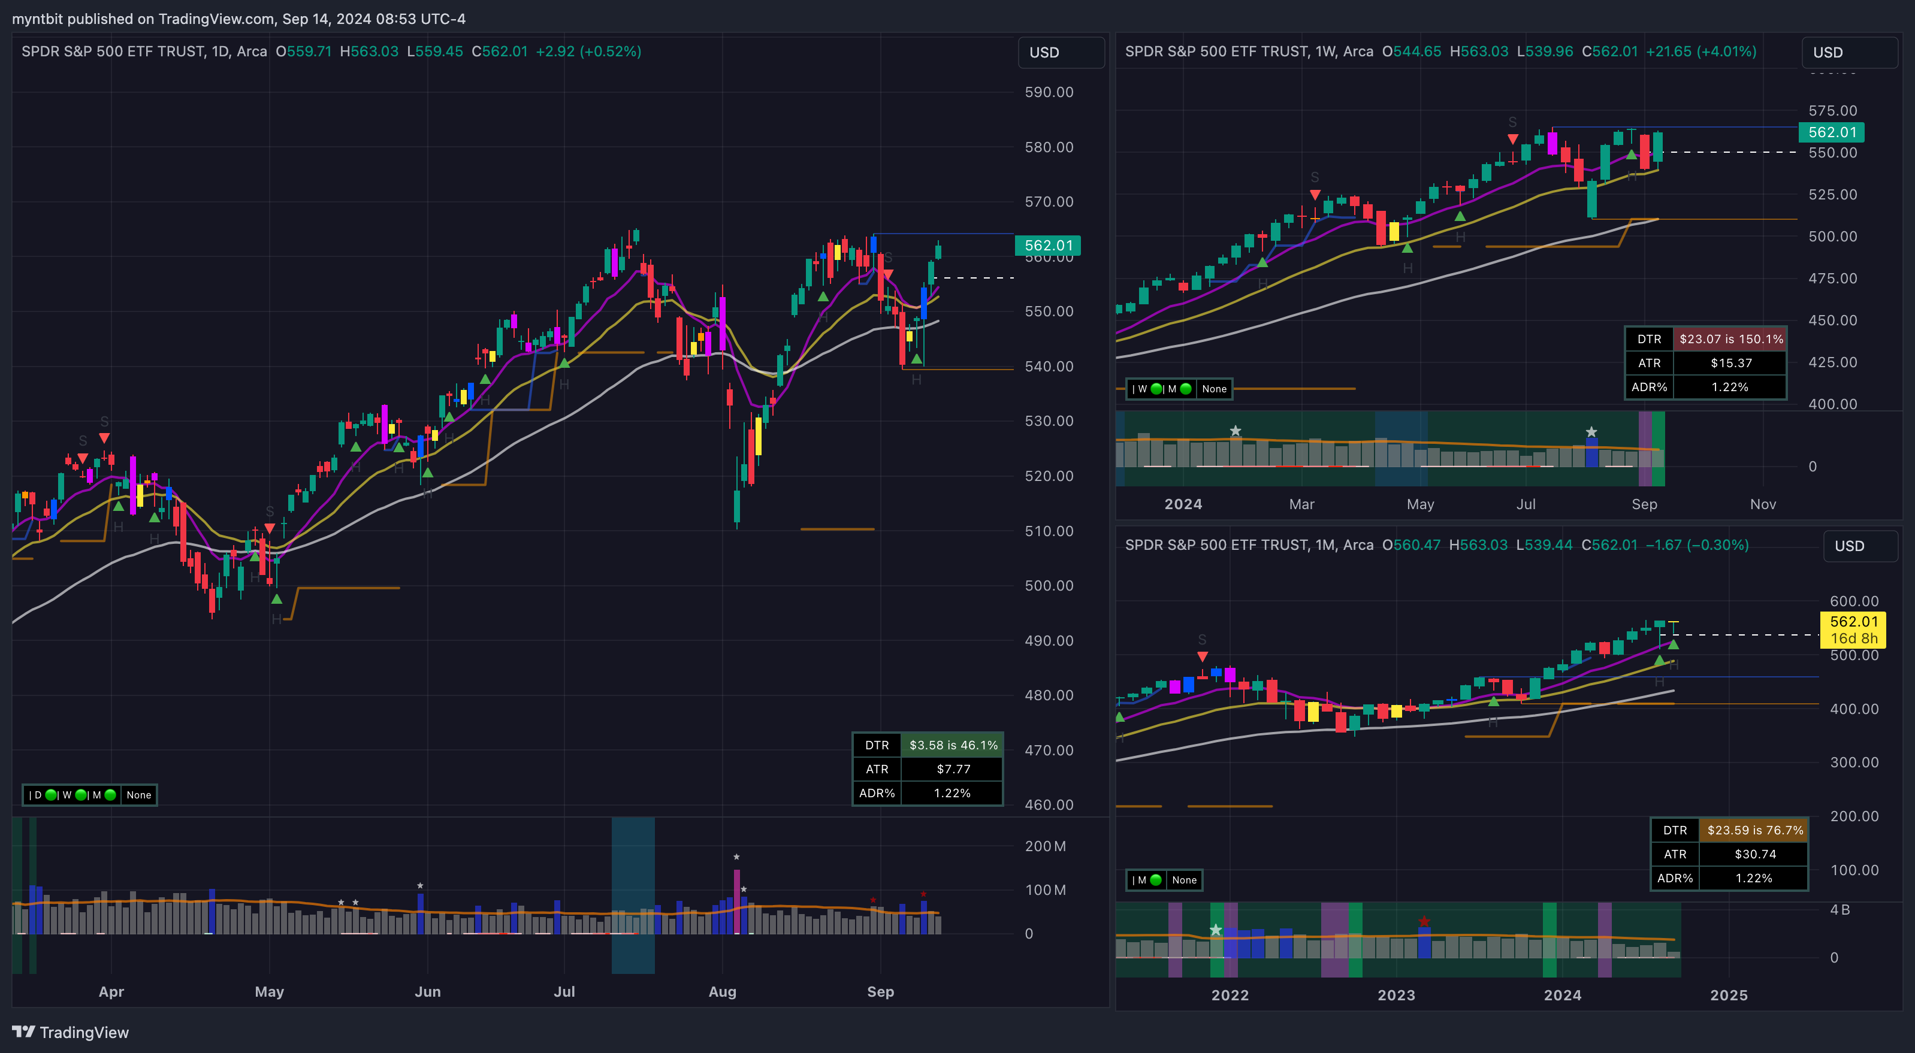Click the yellow 562.01 countdown price label
Screen dimensions: 1915x1053
pyautogui.click(x=1853, y=630)
